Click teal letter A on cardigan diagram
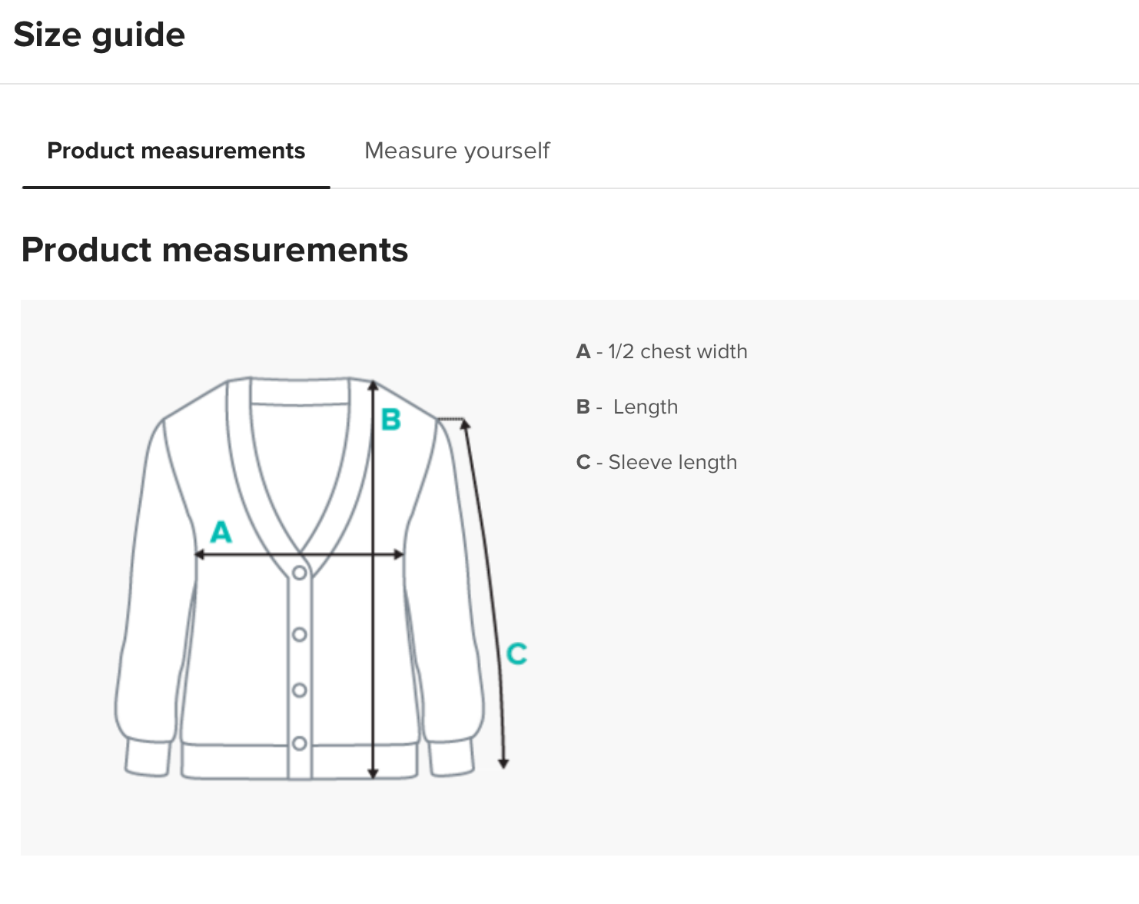Image resolution: width=1139 pixels, height=904 pixels. coord(221,532)
